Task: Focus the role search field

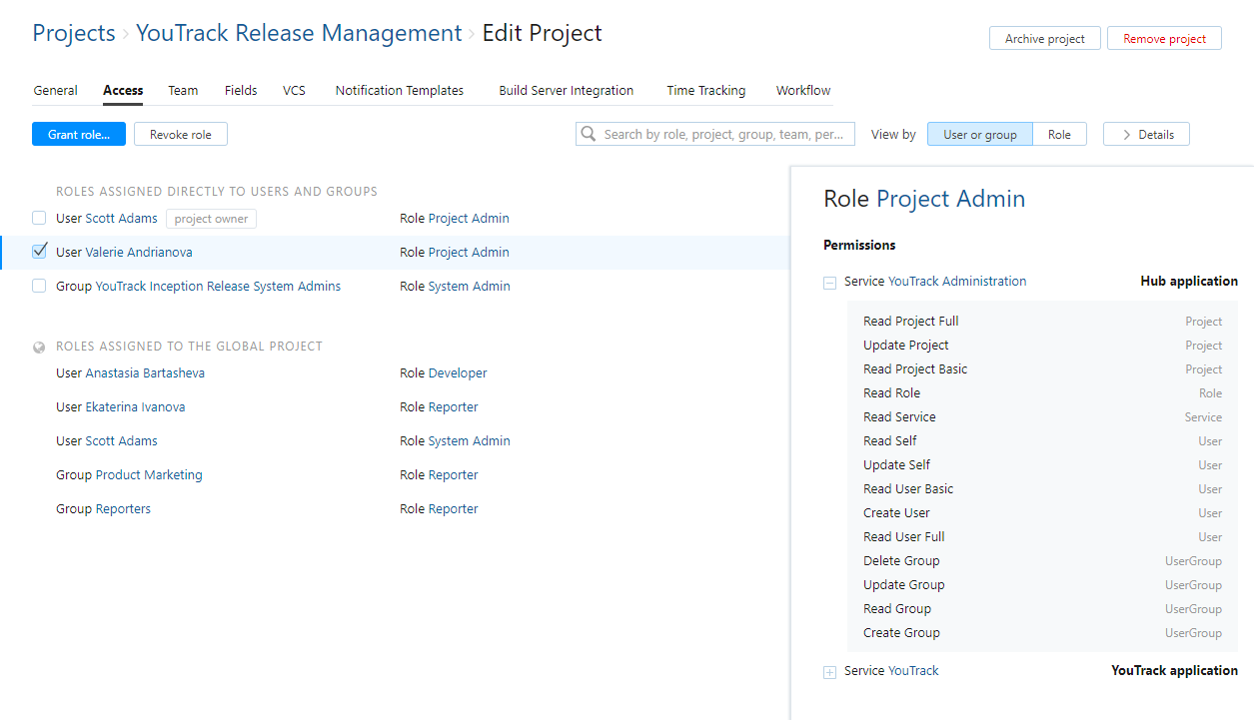Action: pyautogui.click(x=726, y=135)
